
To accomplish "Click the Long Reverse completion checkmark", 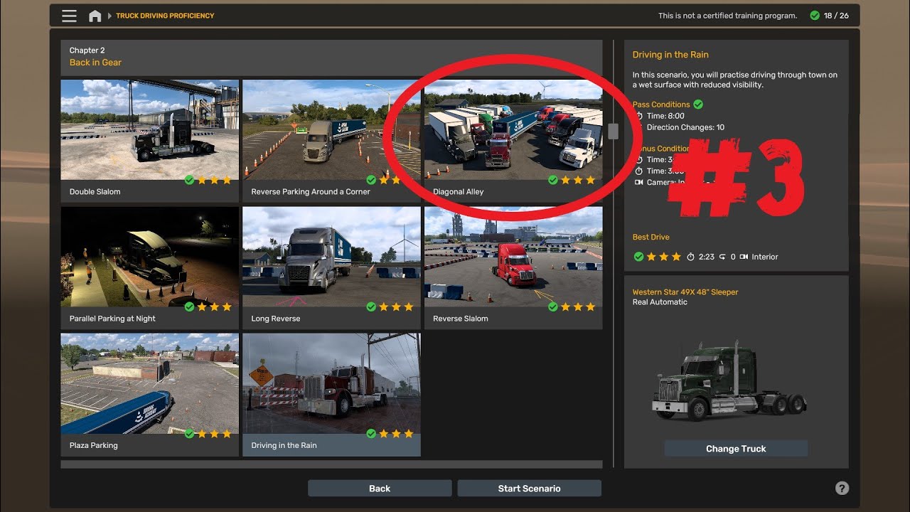I will coord(371,307).
